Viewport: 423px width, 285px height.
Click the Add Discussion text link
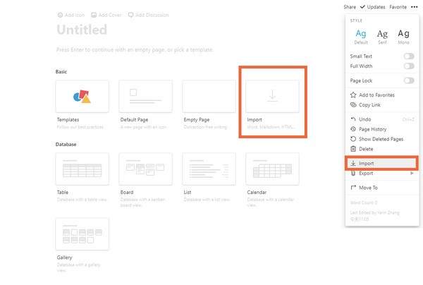point(152,15)
